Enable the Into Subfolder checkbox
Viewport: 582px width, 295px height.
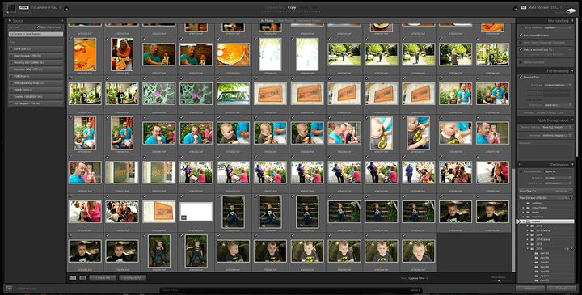521,171
